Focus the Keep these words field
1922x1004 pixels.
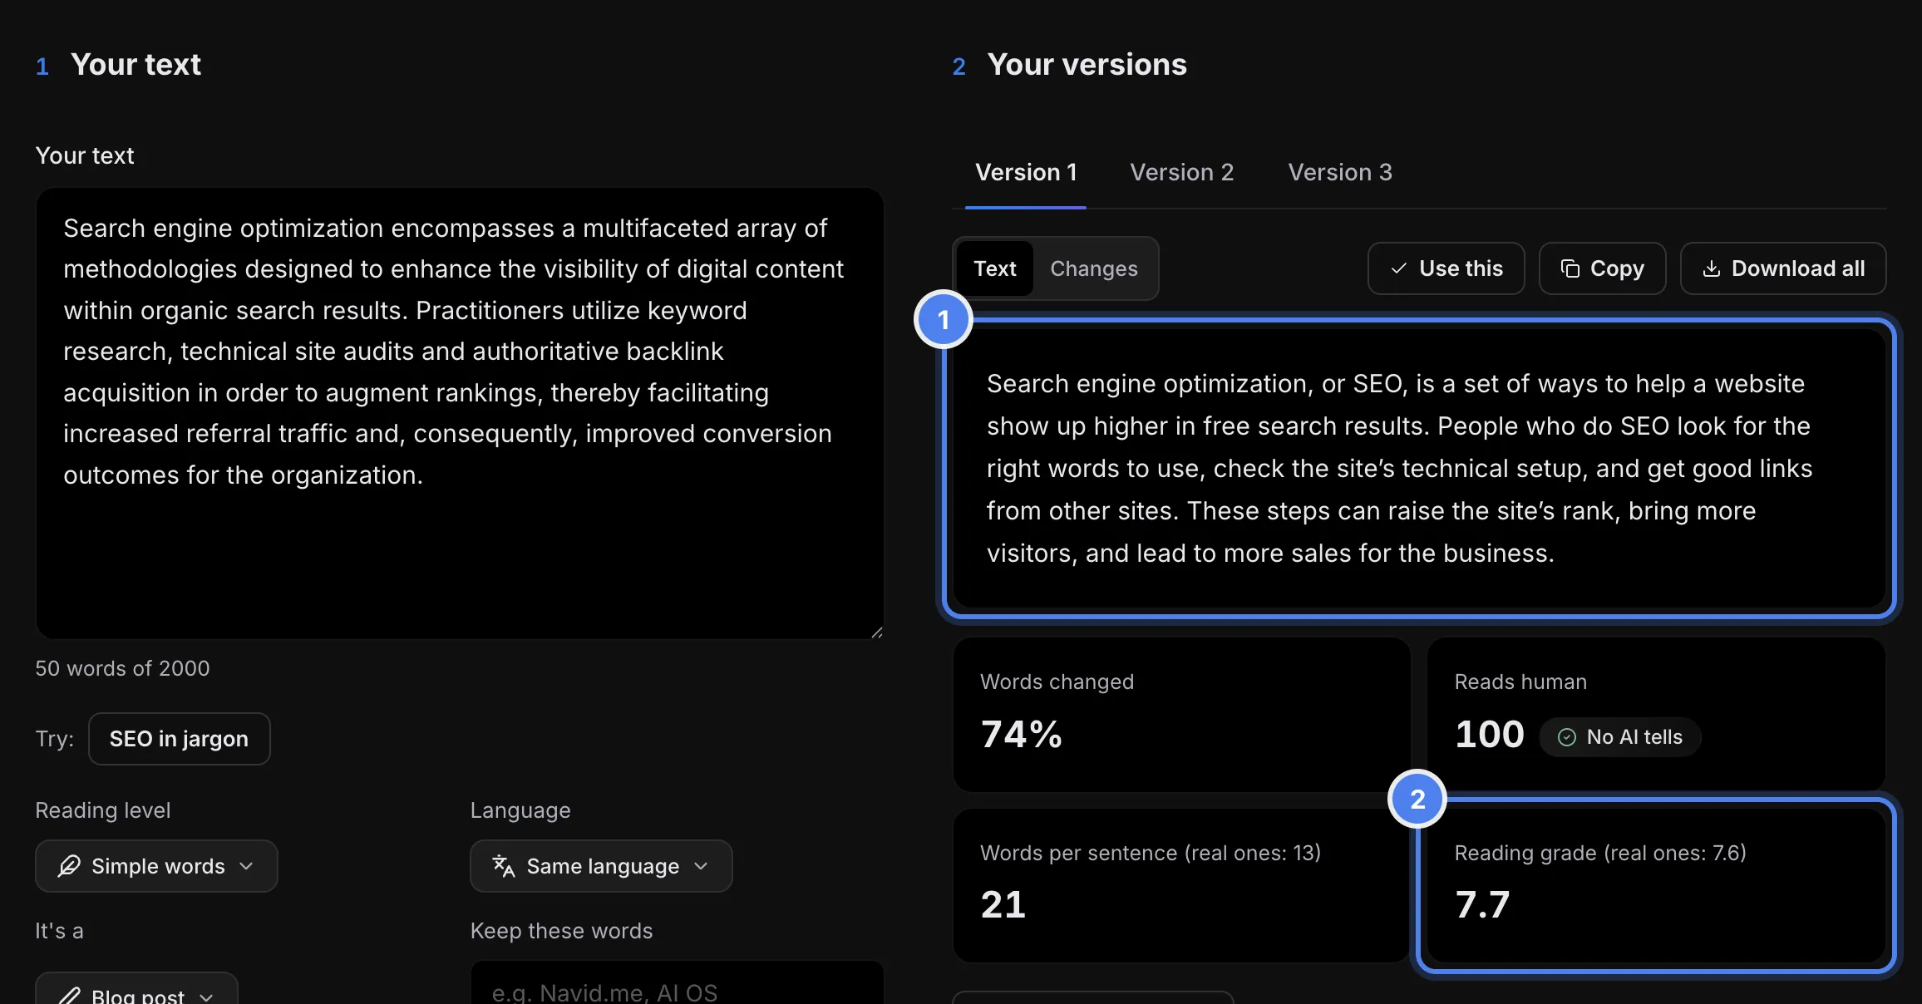677,982
